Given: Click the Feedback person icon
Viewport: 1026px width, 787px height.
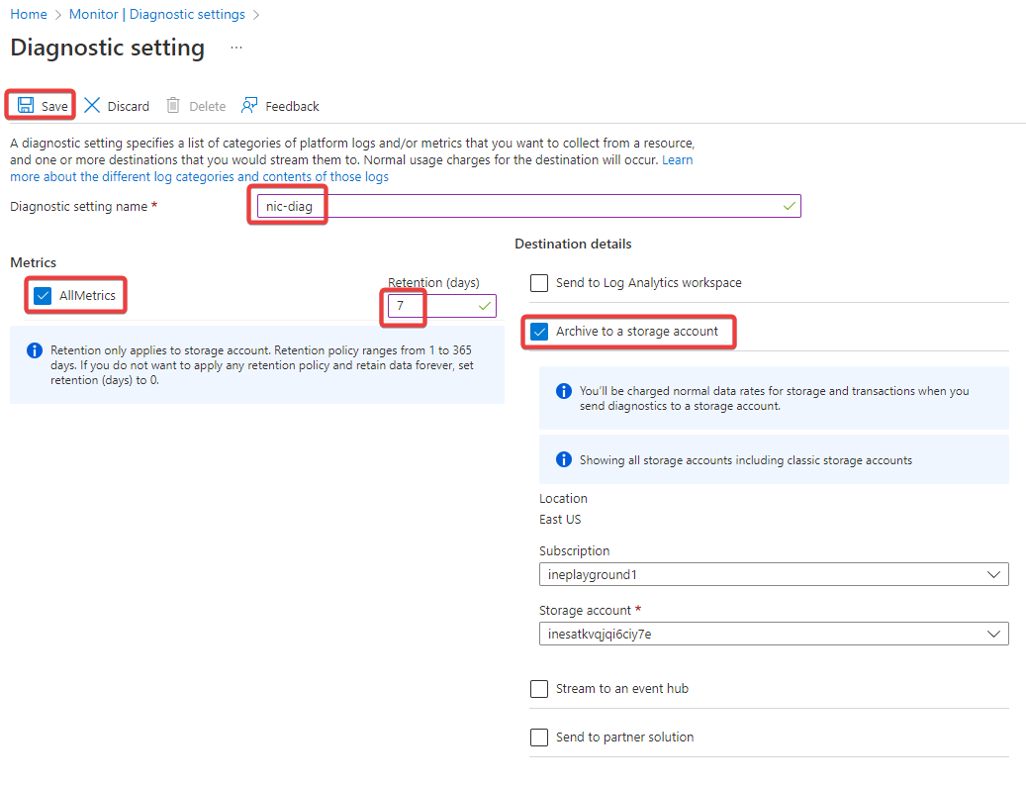Looking at the screenshot, I should (249, 106).
